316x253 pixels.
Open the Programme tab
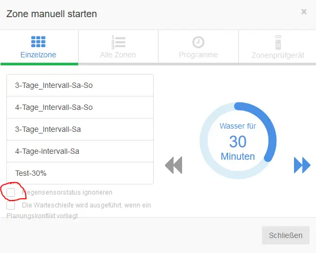(x=198, y=47)
